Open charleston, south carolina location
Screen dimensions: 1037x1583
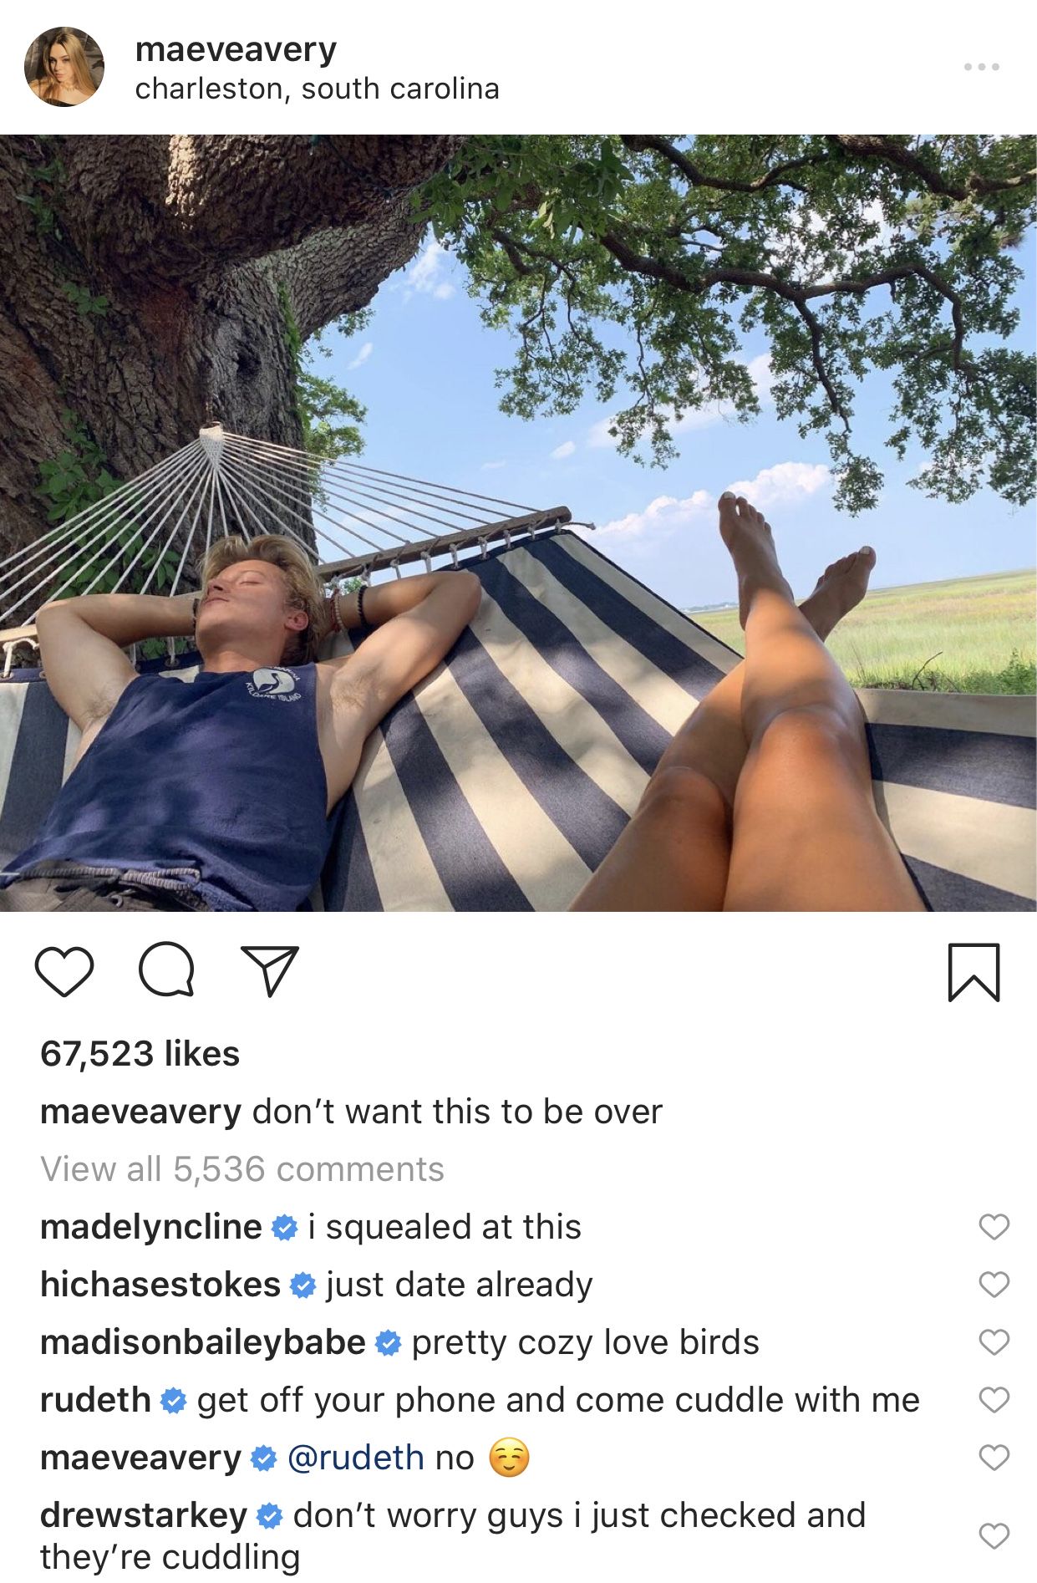(x=318, y=89)
